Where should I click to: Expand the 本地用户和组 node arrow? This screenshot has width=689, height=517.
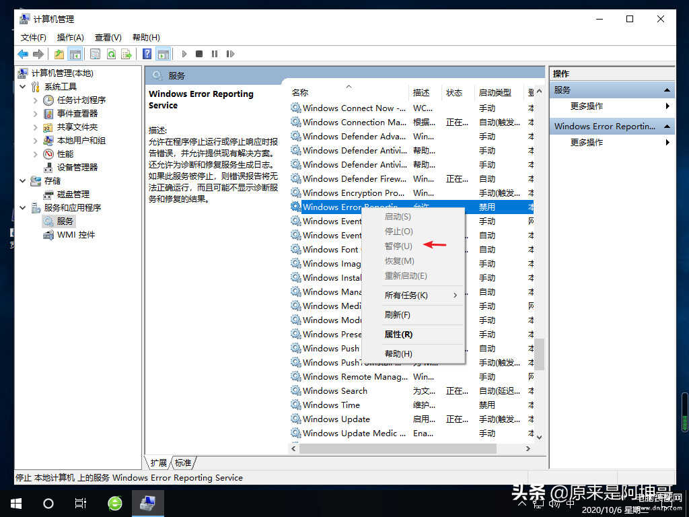[x=35, y=141]
